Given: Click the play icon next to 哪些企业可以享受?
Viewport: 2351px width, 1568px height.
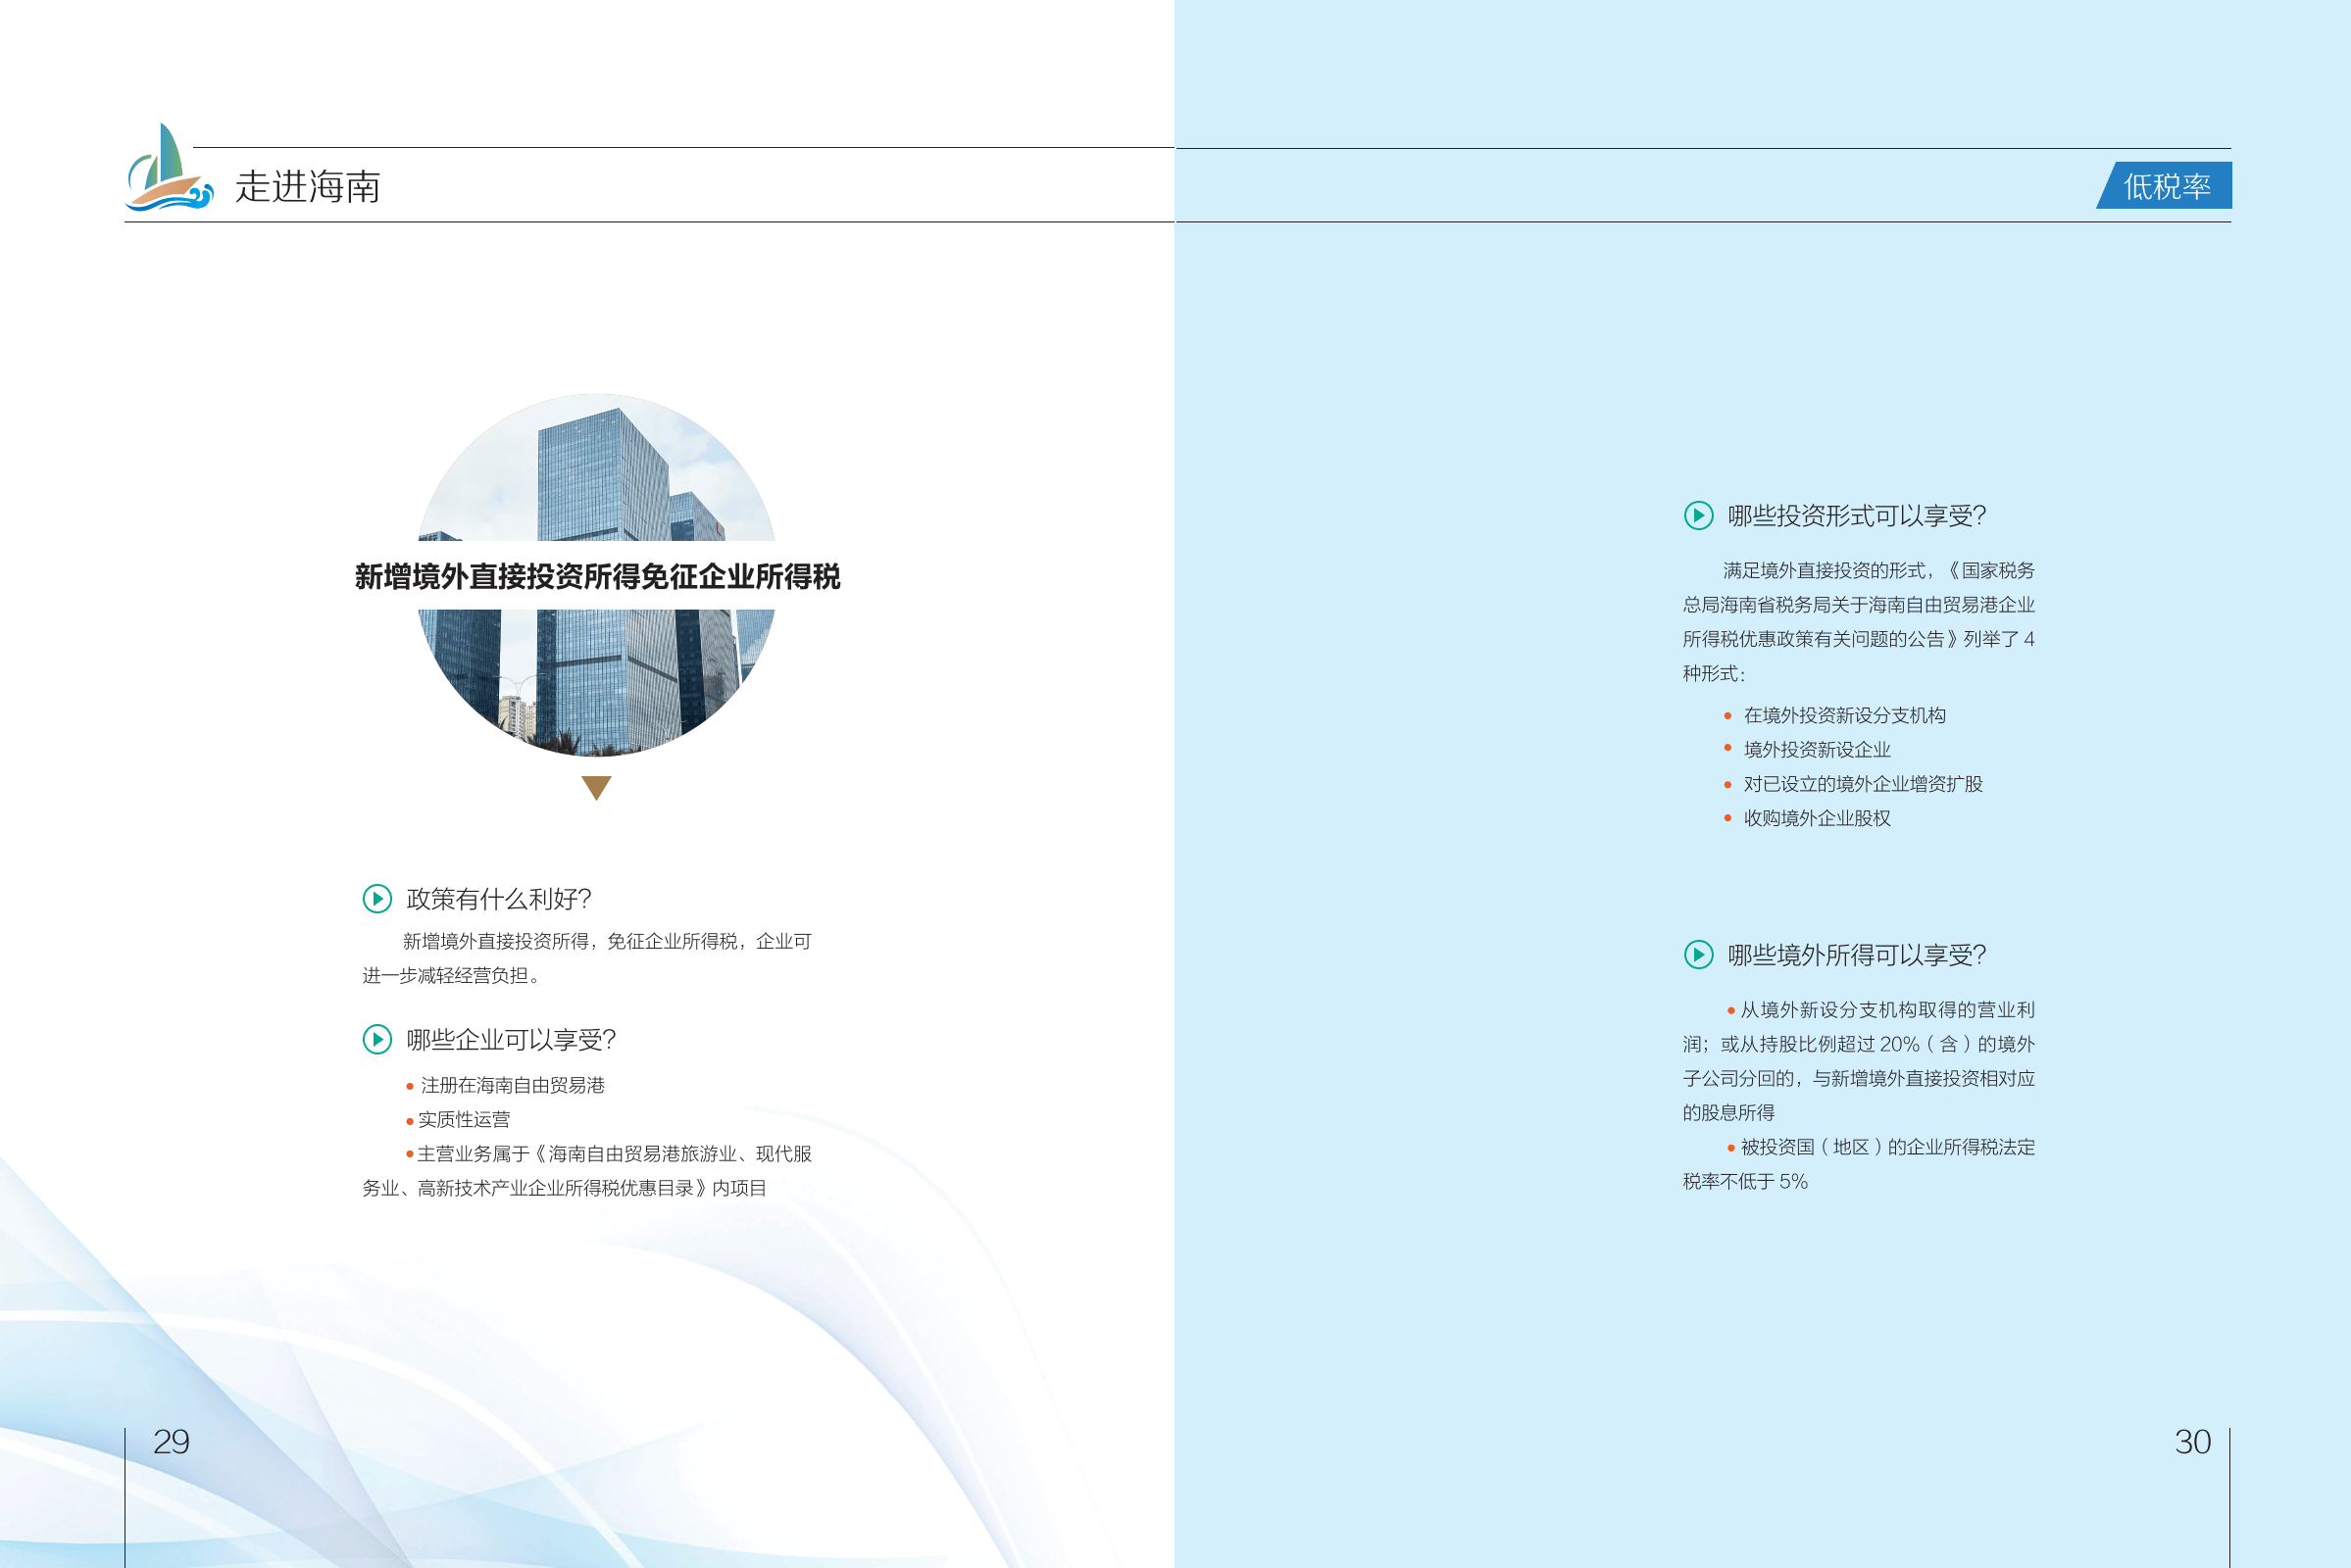Looking at the screenshot, I should point(377,1040).
